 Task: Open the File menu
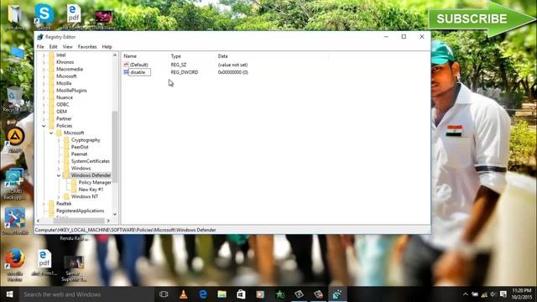(x=40, y=47)
